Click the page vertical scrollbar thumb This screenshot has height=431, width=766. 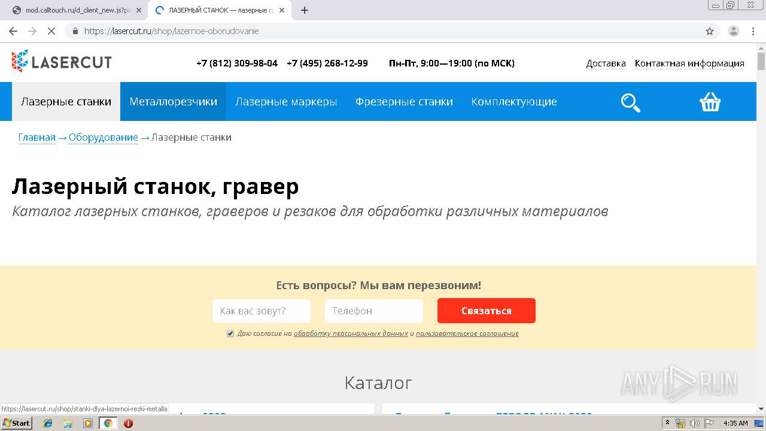[x=761, y=61]
